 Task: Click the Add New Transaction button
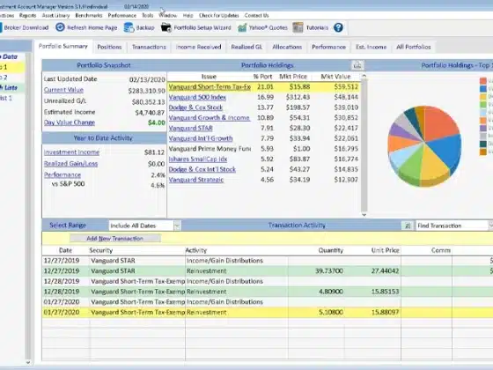[x=115, y=239]
